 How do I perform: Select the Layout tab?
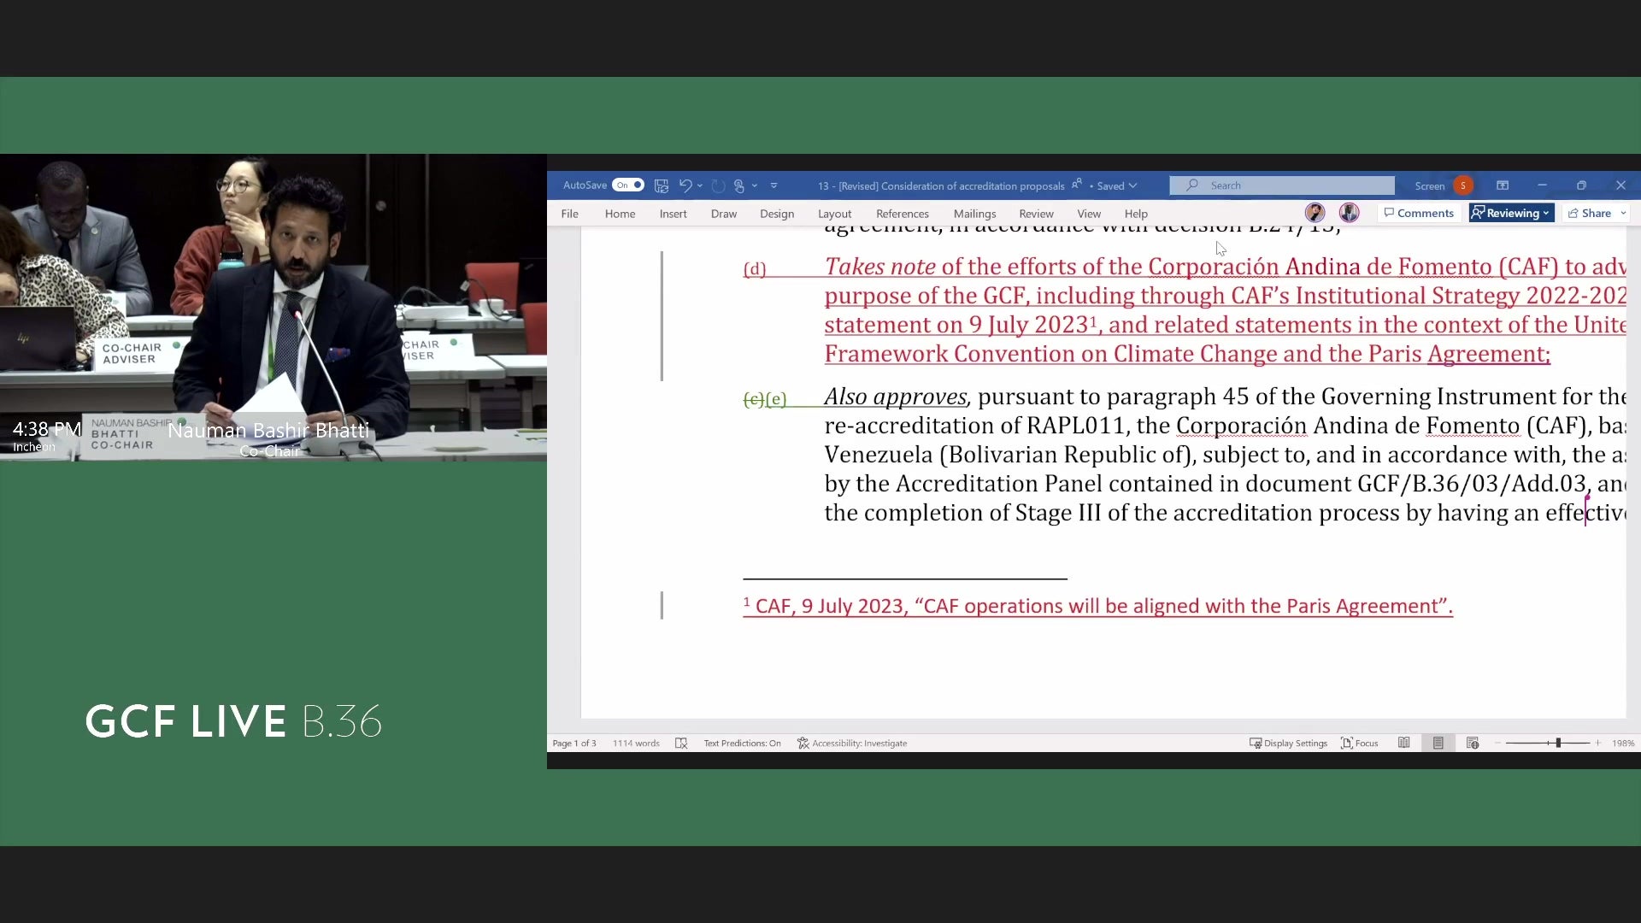pyautogui.click(x=835, y=214)
